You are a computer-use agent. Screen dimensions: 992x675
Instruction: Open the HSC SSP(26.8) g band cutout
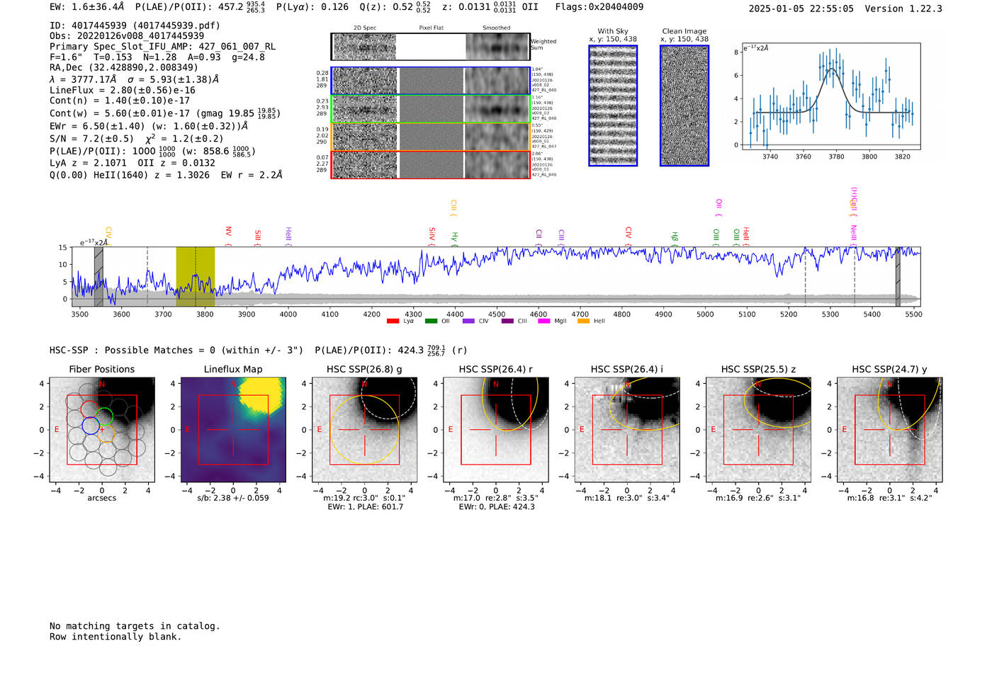click(x=364, y=430)
